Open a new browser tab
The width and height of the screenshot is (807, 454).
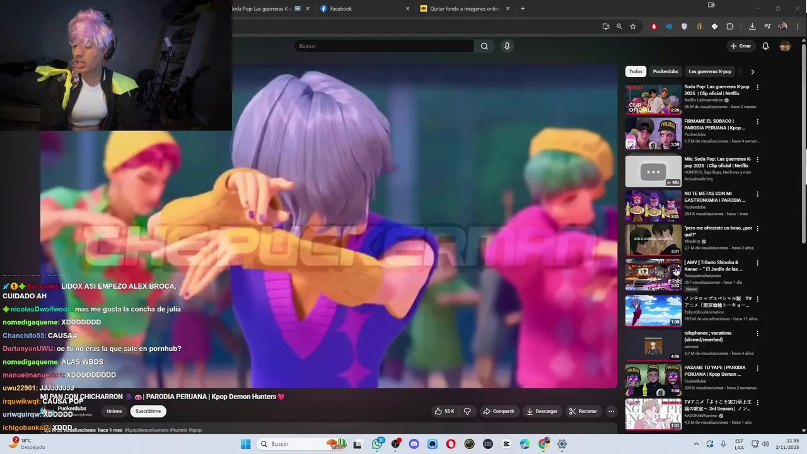click(523, 9)
